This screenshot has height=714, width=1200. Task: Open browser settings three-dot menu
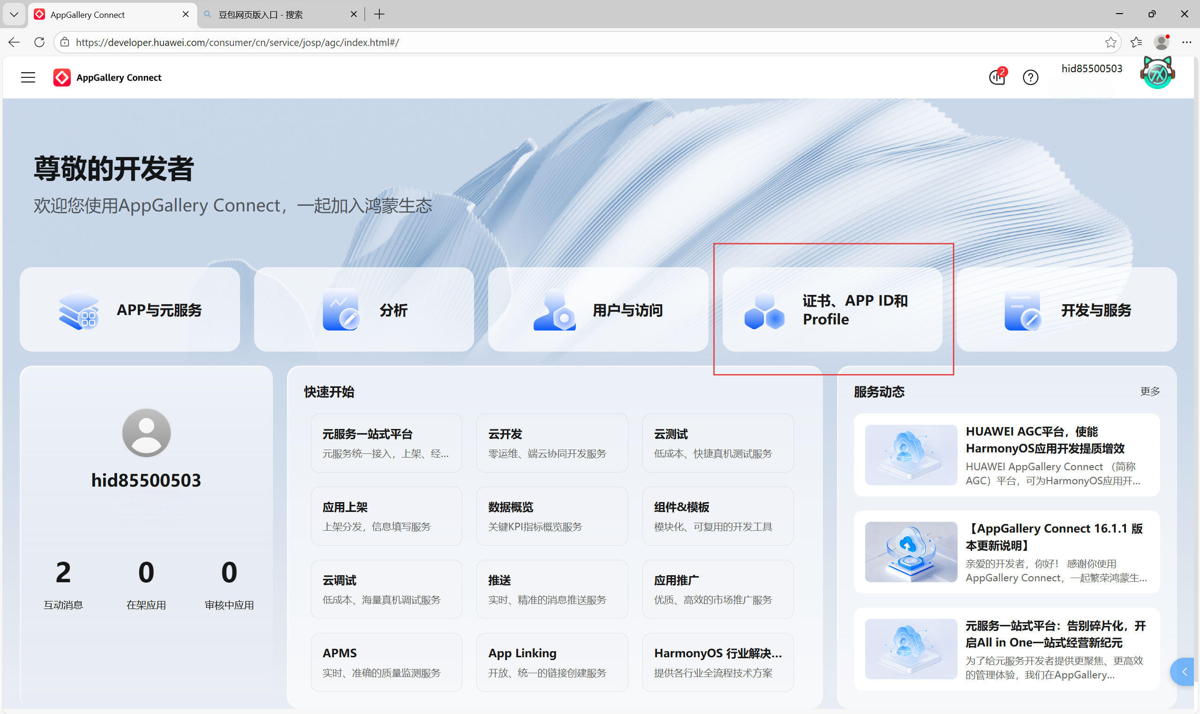1186,42
